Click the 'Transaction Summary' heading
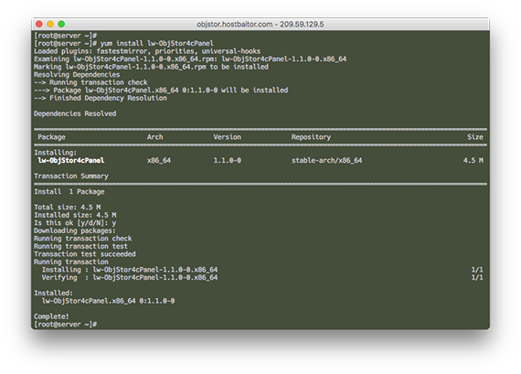Viewport: 521px width, 374px height. tap(71, 176)
